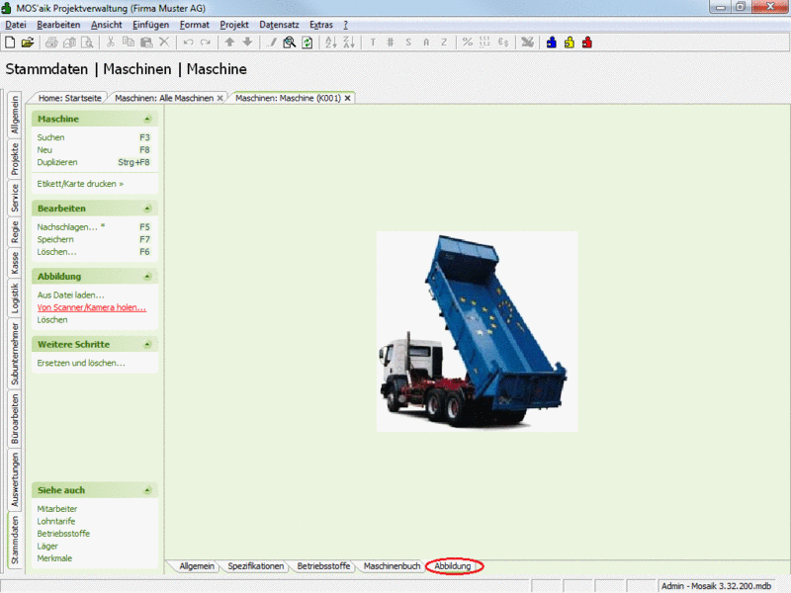Click the Search binoculars toolbar icon
Viewport: 791px width, 593px height.
(289, 42)
